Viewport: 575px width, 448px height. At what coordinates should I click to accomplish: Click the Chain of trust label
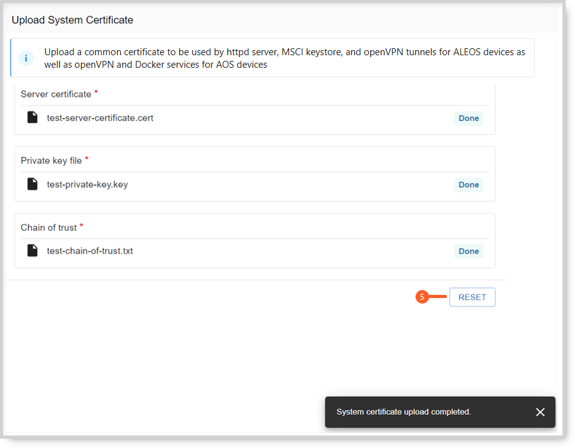[x=48, y=227]
